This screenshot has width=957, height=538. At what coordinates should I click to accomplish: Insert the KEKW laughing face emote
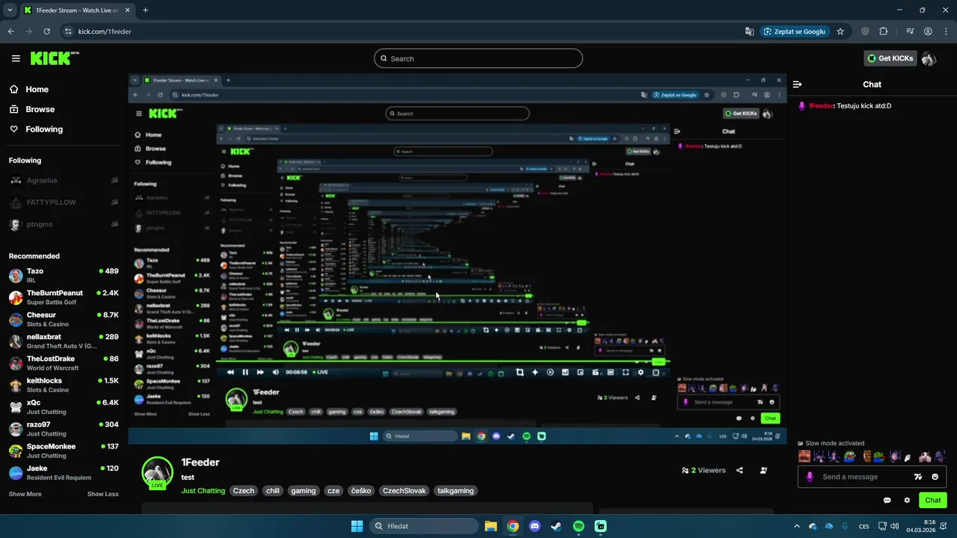804,457
